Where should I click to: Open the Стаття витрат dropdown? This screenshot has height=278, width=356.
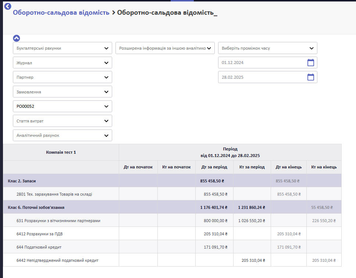pyautogui.click(x=63, y=121)
